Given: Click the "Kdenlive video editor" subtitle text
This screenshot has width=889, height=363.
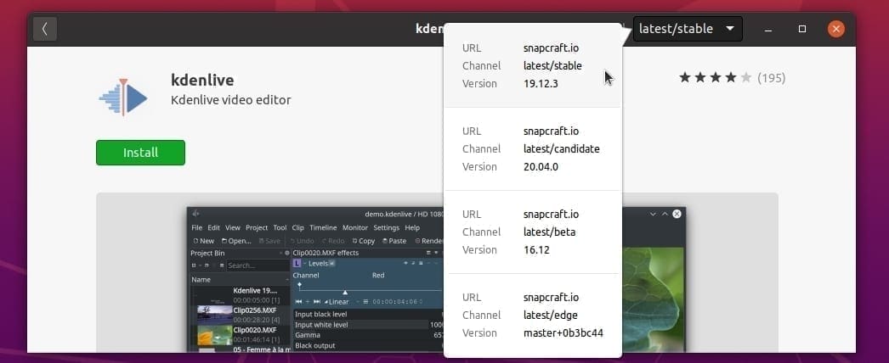Looking at the screenshot, I should click(231, 100).
